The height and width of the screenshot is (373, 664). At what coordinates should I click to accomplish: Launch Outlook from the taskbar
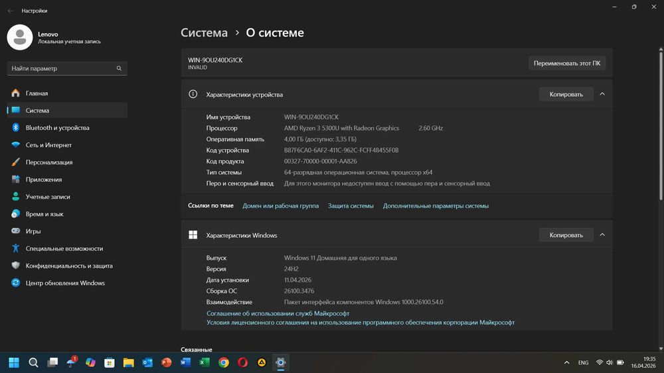pyautogui.click(x=147, y=362)
